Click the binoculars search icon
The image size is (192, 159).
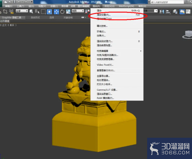click(186, 2)
